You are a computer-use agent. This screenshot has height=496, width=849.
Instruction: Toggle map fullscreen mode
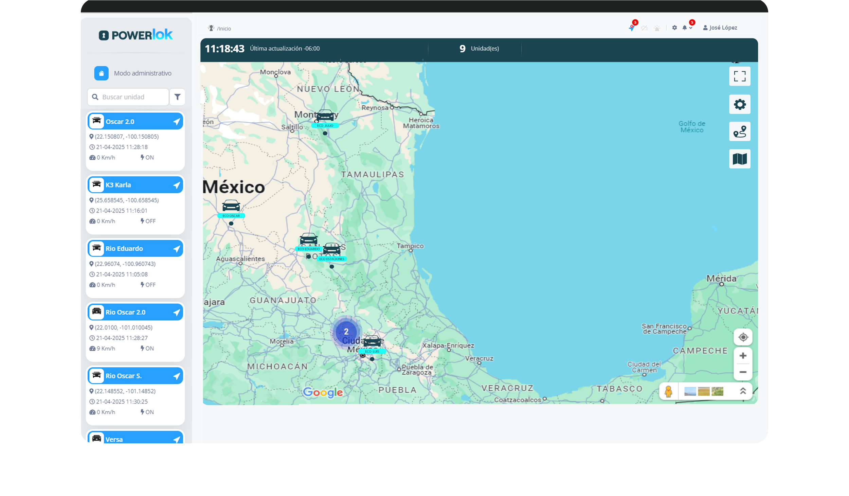point(739,76)
